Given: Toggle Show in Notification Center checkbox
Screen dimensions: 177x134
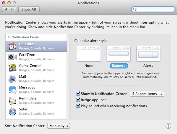Looking at the screenshot, I should click(78, 94).
